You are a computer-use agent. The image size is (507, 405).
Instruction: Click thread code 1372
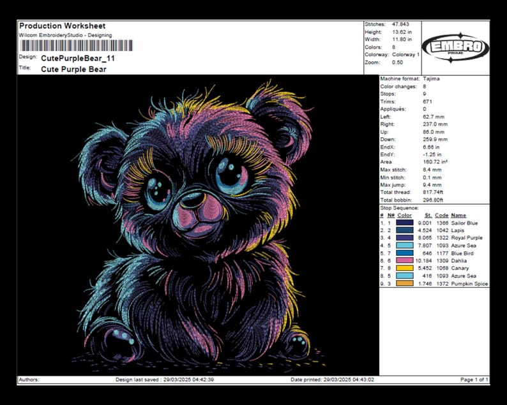(443, 284)
